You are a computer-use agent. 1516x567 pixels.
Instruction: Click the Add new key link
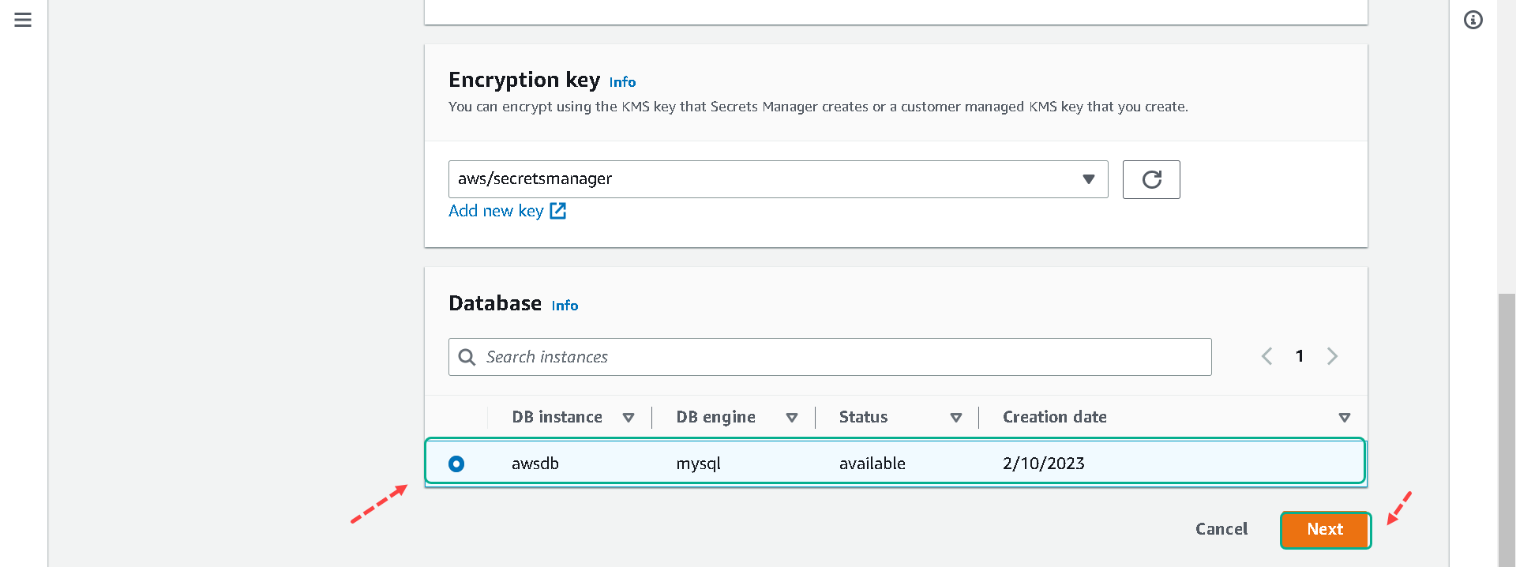click(x=496, y=211)
